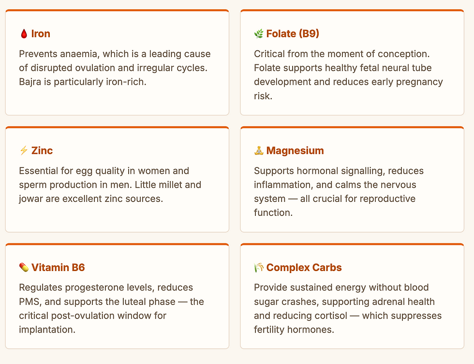
Task: Click the pill icon beside Vitamin B6
Action: 24,268
